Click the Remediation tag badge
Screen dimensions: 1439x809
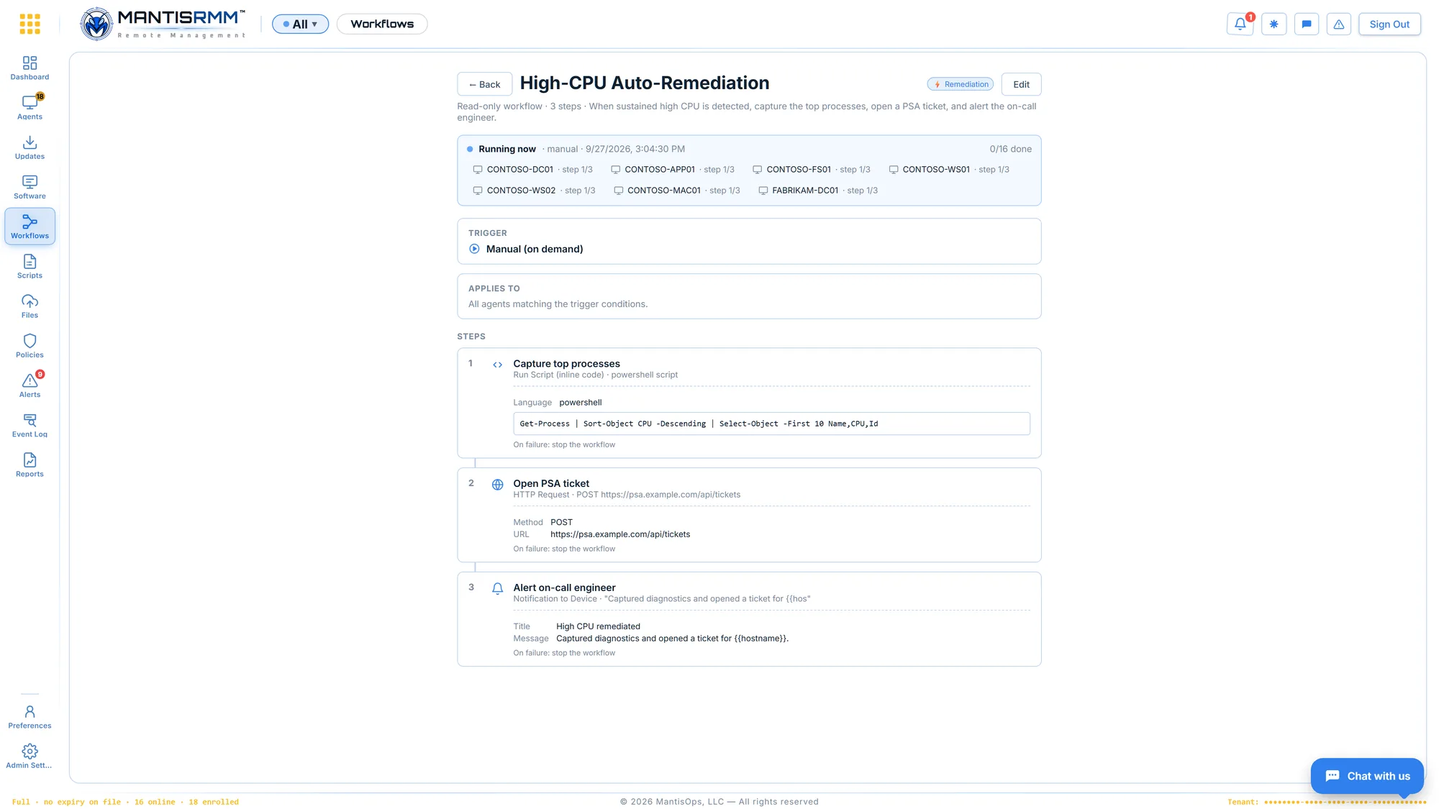tap(961, 84)
